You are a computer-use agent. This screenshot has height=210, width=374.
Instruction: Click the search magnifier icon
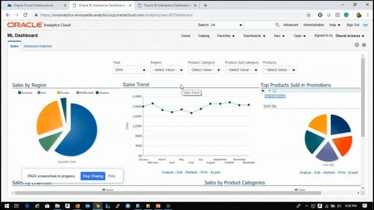[277, 24]
